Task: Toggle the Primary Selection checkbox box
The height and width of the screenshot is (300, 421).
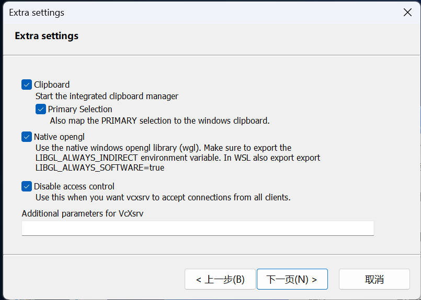Action: pos(41,109)
